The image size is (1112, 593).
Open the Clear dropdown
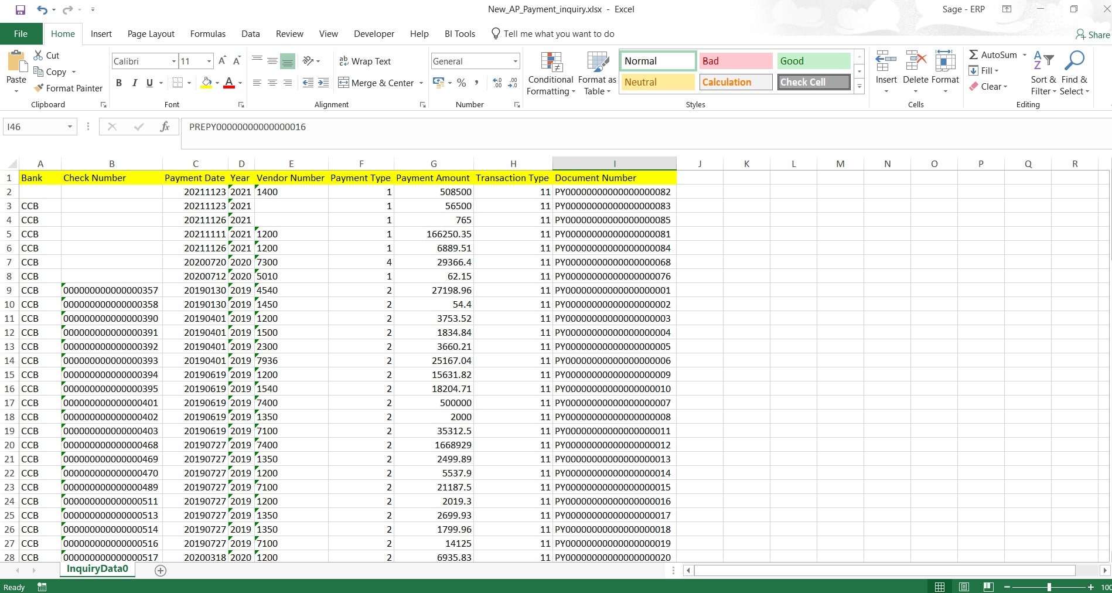[x=988, y=86]
